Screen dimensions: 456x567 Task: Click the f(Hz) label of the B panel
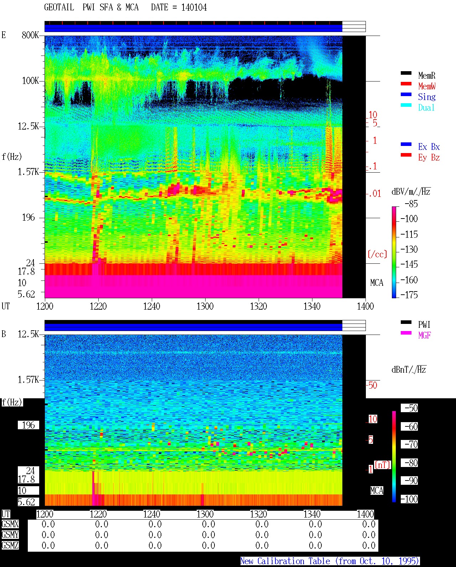12,402
